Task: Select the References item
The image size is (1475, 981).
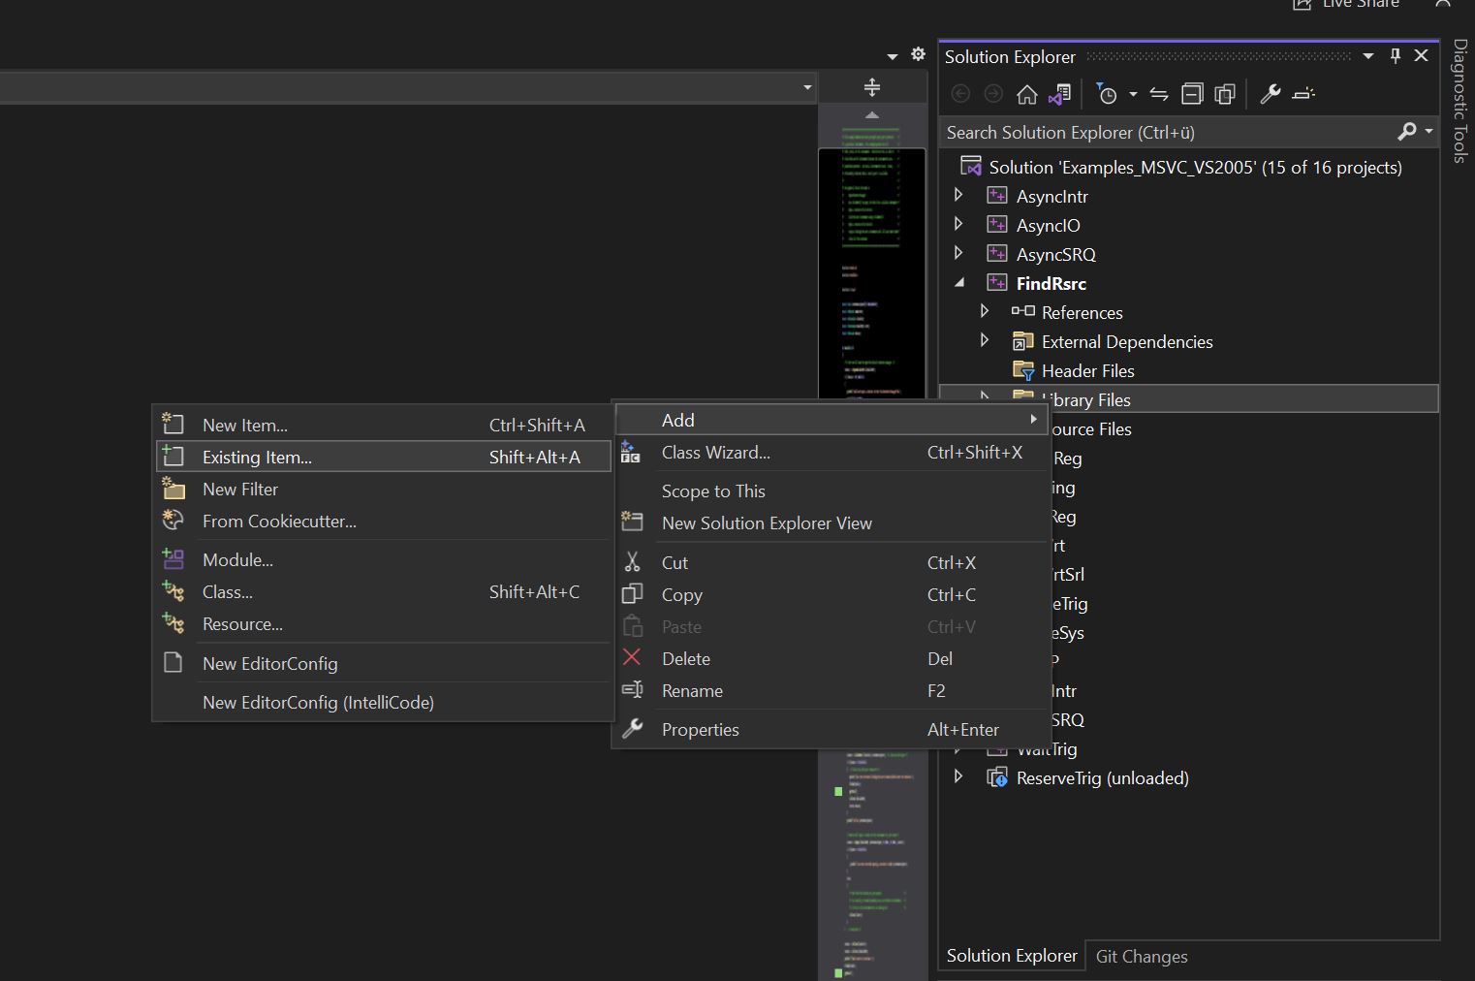Action: click(1082, 312)
